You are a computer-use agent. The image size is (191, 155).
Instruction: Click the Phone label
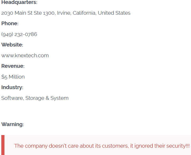[9, 24]
